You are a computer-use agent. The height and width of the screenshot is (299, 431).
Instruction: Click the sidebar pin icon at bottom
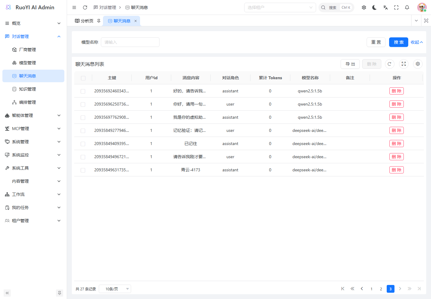60,293
